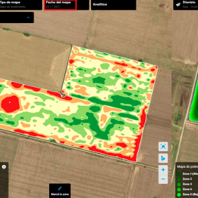Collapse panel using the blue up chevron
The image size is (198, 198).
(x=29, y=18)
